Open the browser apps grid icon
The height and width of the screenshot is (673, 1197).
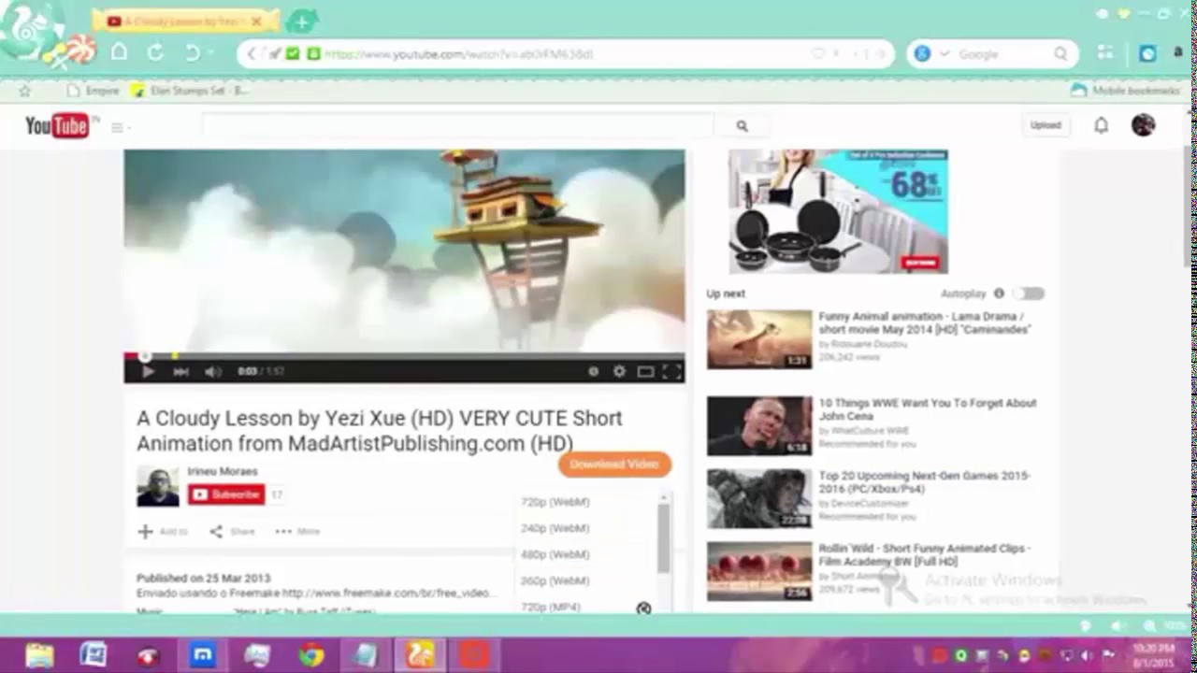click(1106, 53)
